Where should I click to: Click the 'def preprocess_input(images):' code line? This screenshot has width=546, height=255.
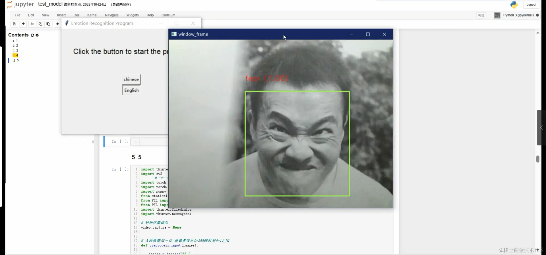click(x=169, y=245)
